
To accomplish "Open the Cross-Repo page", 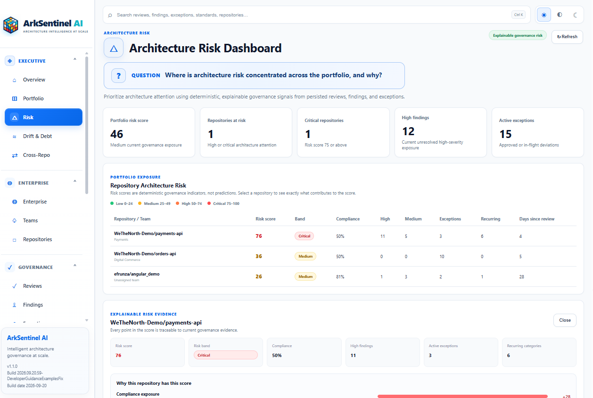I will [43, 155].
